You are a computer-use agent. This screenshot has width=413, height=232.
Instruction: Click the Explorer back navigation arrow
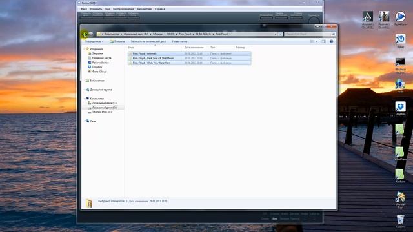tap(85, 34)
